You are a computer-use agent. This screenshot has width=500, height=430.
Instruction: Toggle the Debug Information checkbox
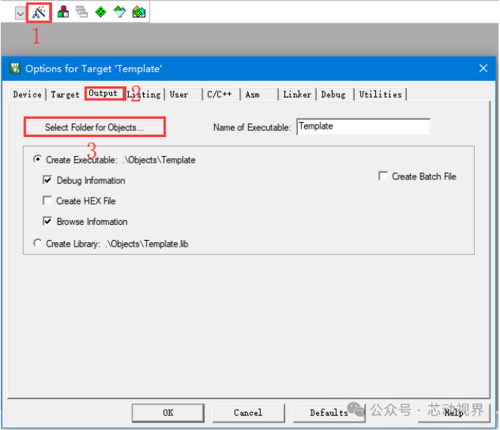(x=48, y=180)
